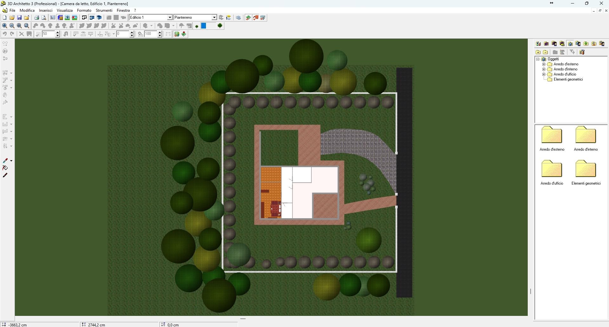Click the help question mark menu
Viewport: 609px width, 327px height.
tap(135, 10)
